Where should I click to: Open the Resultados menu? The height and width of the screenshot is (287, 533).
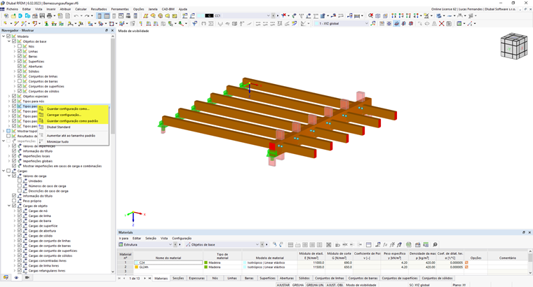(x=99, y=9)
